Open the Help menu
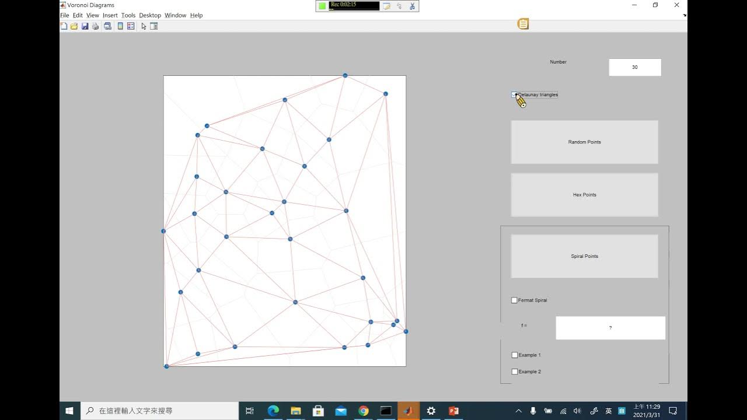 (x=197, y=15)
